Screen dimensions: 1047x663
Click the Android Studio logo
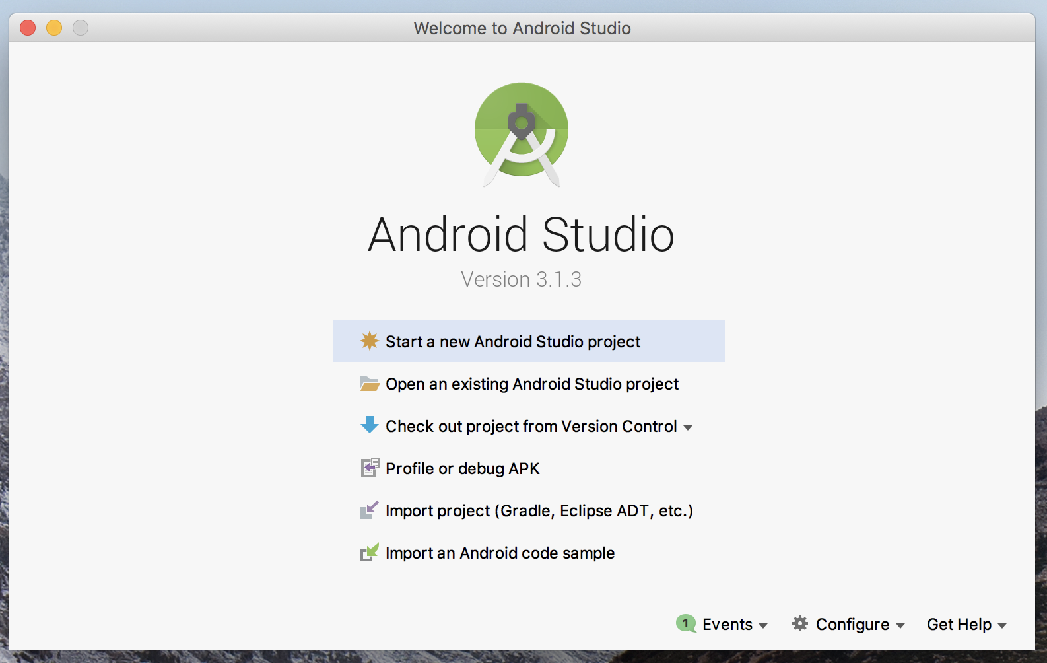coord(522,134)
